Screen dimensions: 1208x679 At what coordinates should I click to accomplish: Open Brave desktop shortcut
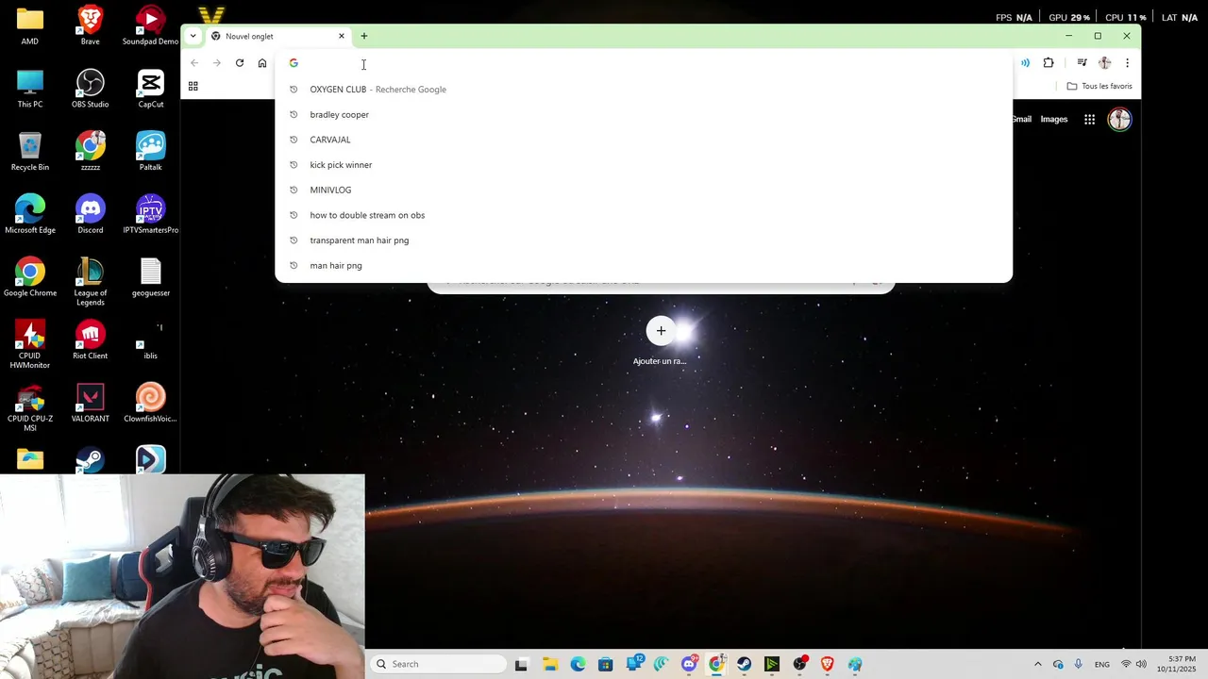[90, 26]
